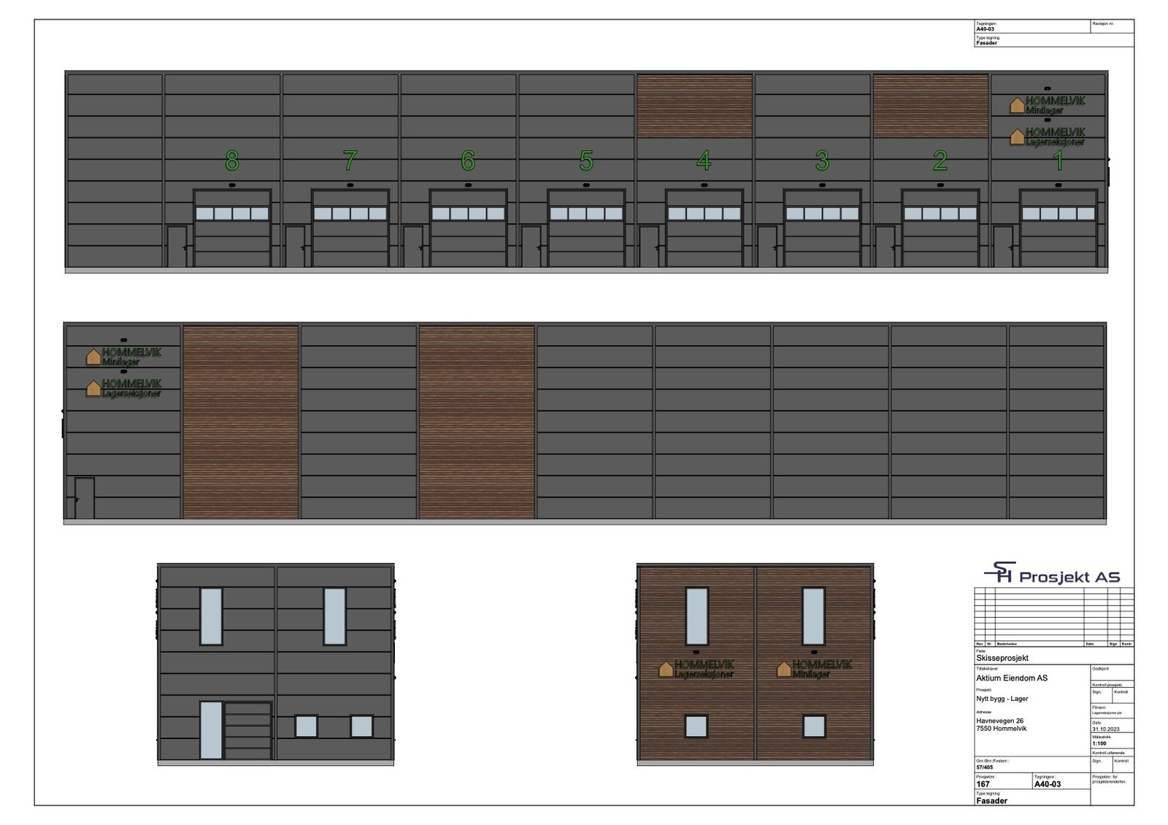Click the green bay number 8
Screen dimensions: 1168x825
232,160
